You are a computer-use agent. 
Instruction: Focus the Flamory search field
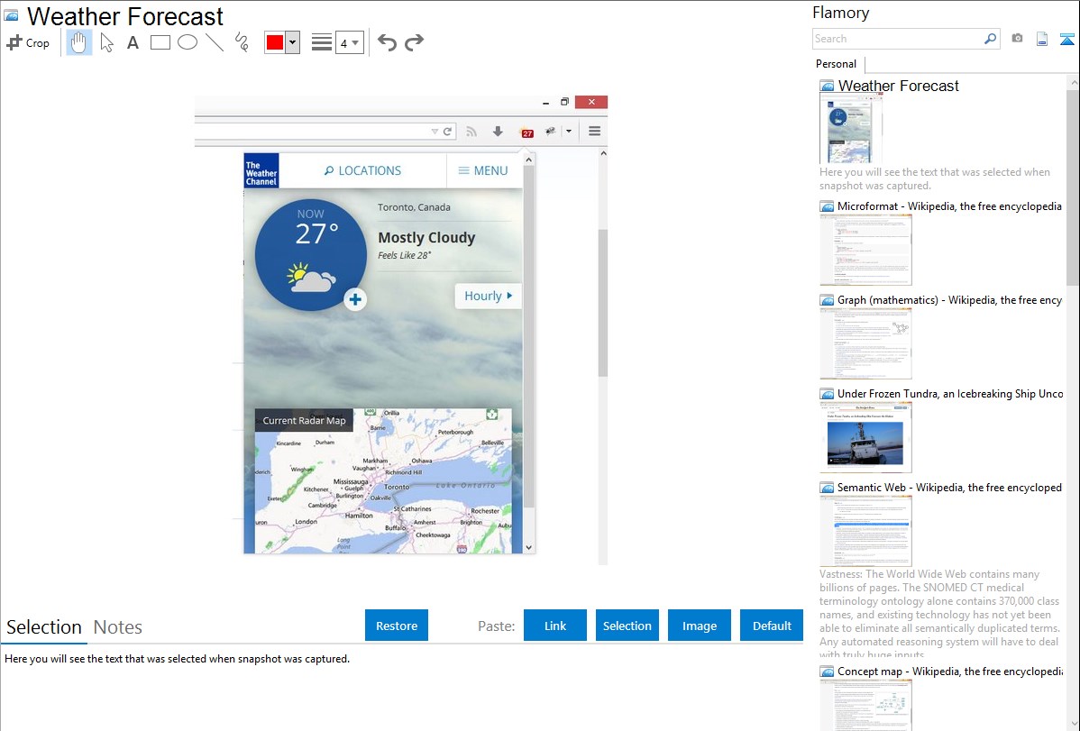point(897,39)
